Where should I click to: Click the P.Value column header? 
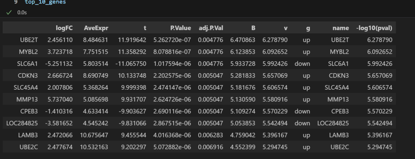(181, 28)
